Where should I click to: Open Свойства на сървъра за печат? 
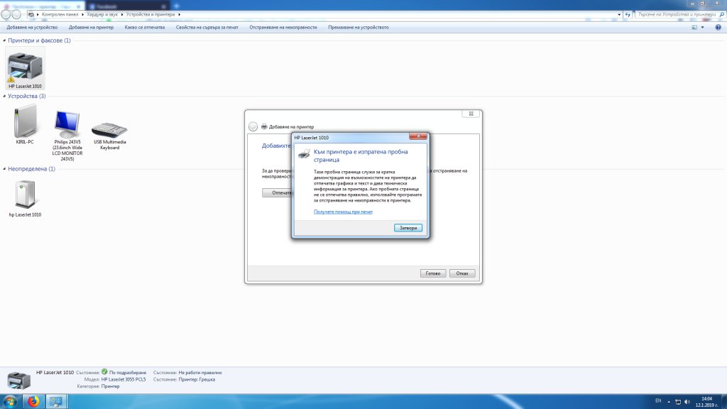point(207,28)
